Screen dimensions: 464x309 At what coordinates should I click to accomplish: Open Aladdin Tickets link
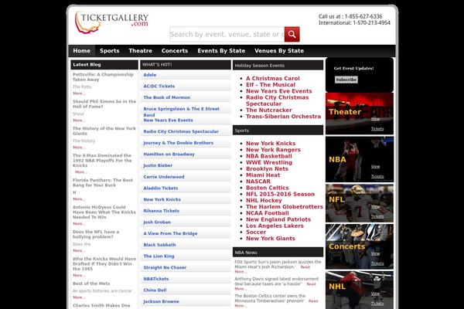coord(161,188)
